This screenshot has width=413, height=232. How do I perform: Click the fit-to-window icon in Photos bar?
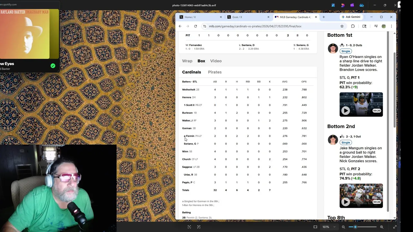315,227
